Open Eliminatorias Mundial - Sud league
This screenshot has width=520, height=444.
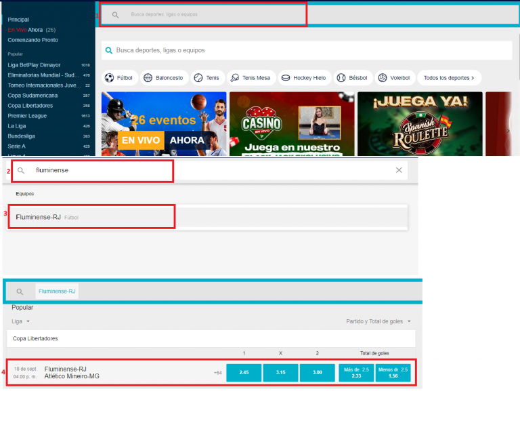tap(49, 75)
